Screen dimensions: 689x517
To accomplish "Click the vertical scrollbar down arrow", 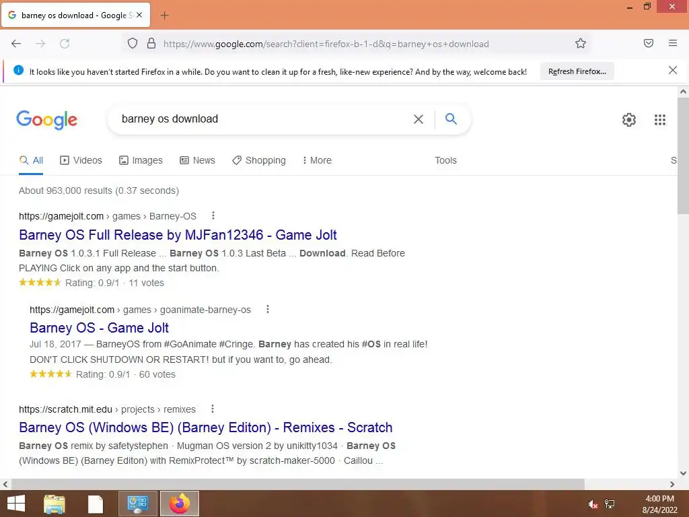I will (683, 473).
